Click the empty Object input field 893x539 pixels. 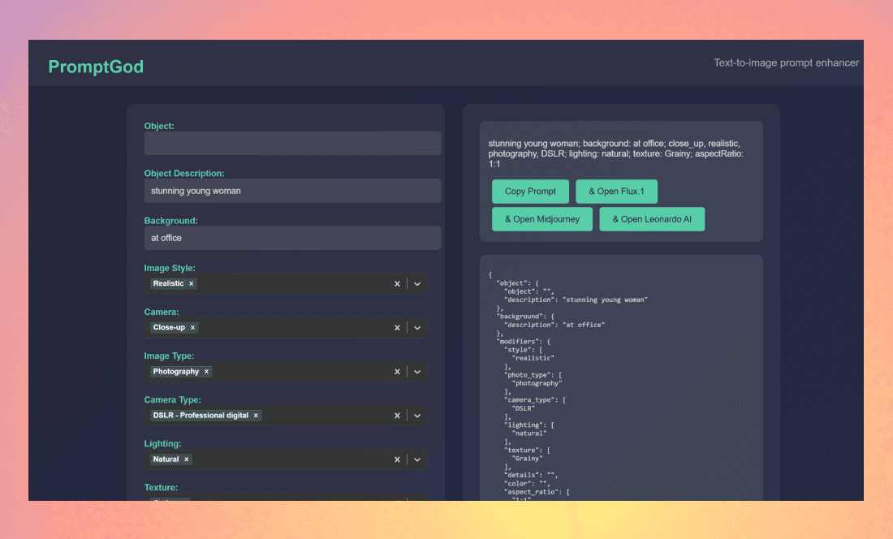[x=292, y=144]
